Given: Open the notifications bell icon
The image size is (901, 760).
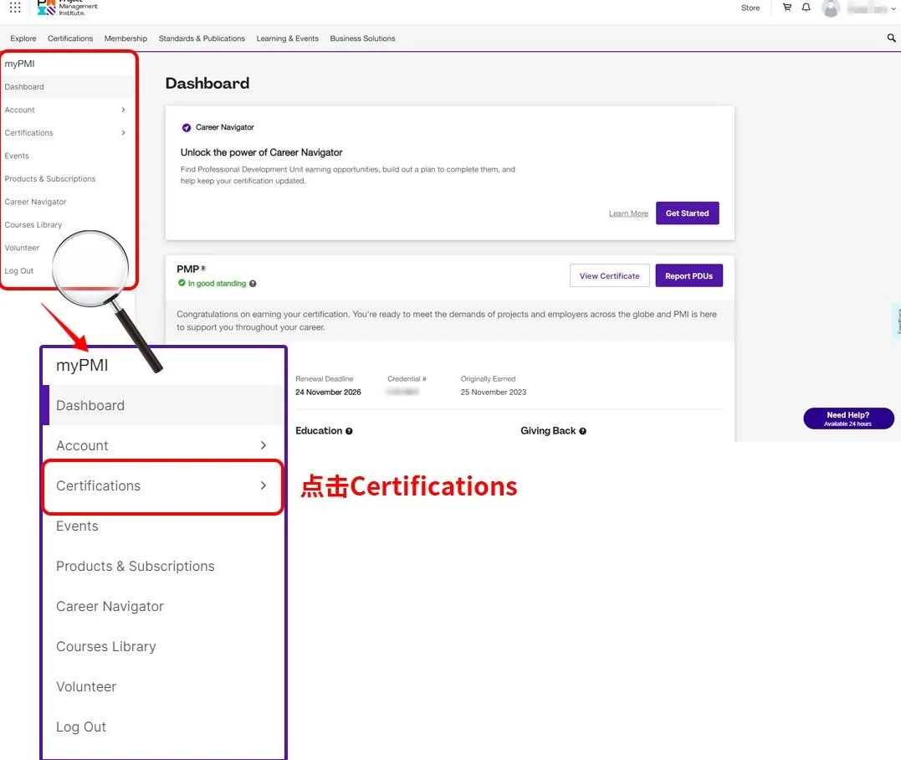Looking at the screenshot, I should click(x=806, y=8).
